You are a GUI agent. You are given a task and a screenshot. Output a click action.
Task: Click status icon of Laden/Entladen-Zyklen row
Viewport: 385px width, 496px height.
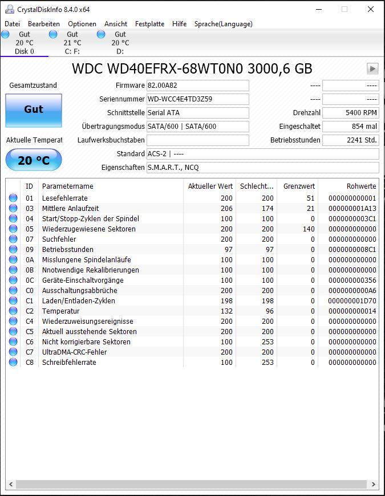13,300
